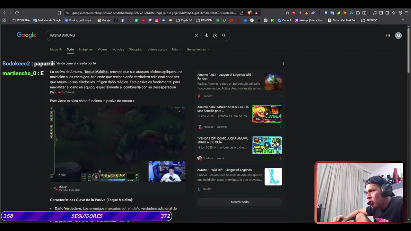
Task: Click the Mostrar todo button
Action: 240,202
